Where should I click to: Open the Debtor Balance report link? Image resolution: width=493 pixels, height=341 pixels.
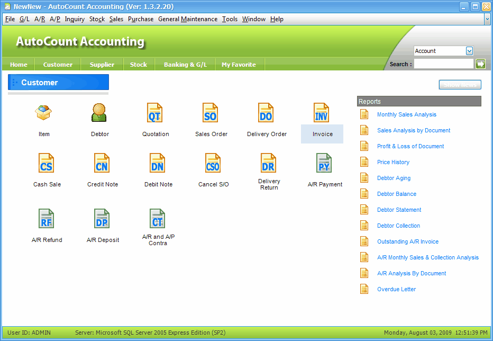397,194
